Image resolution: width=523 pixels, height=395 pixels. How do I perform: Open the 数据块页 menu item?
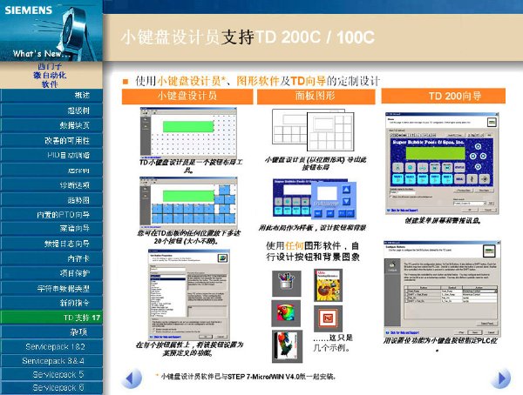(51, 125)
